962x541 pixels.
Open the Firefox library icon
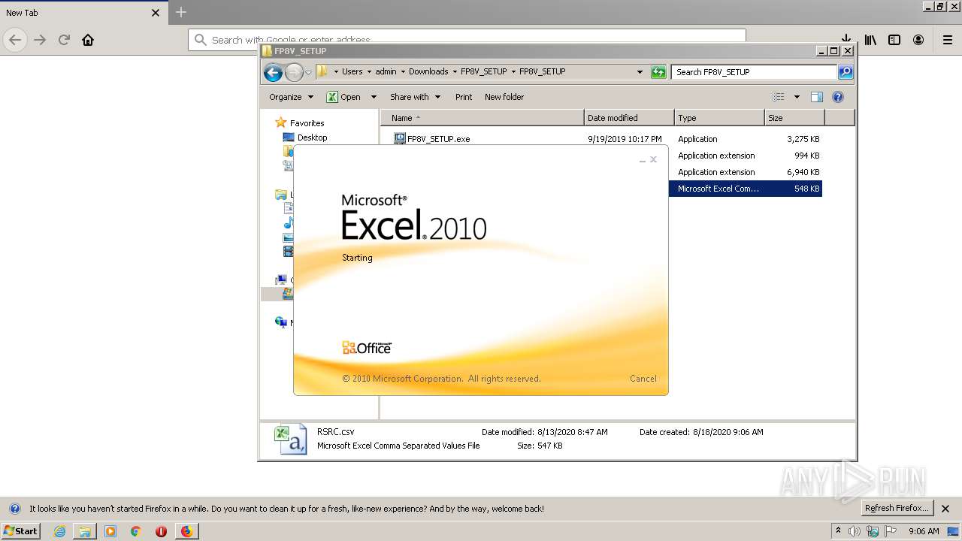pyautogui.click(x=870, y=40)
